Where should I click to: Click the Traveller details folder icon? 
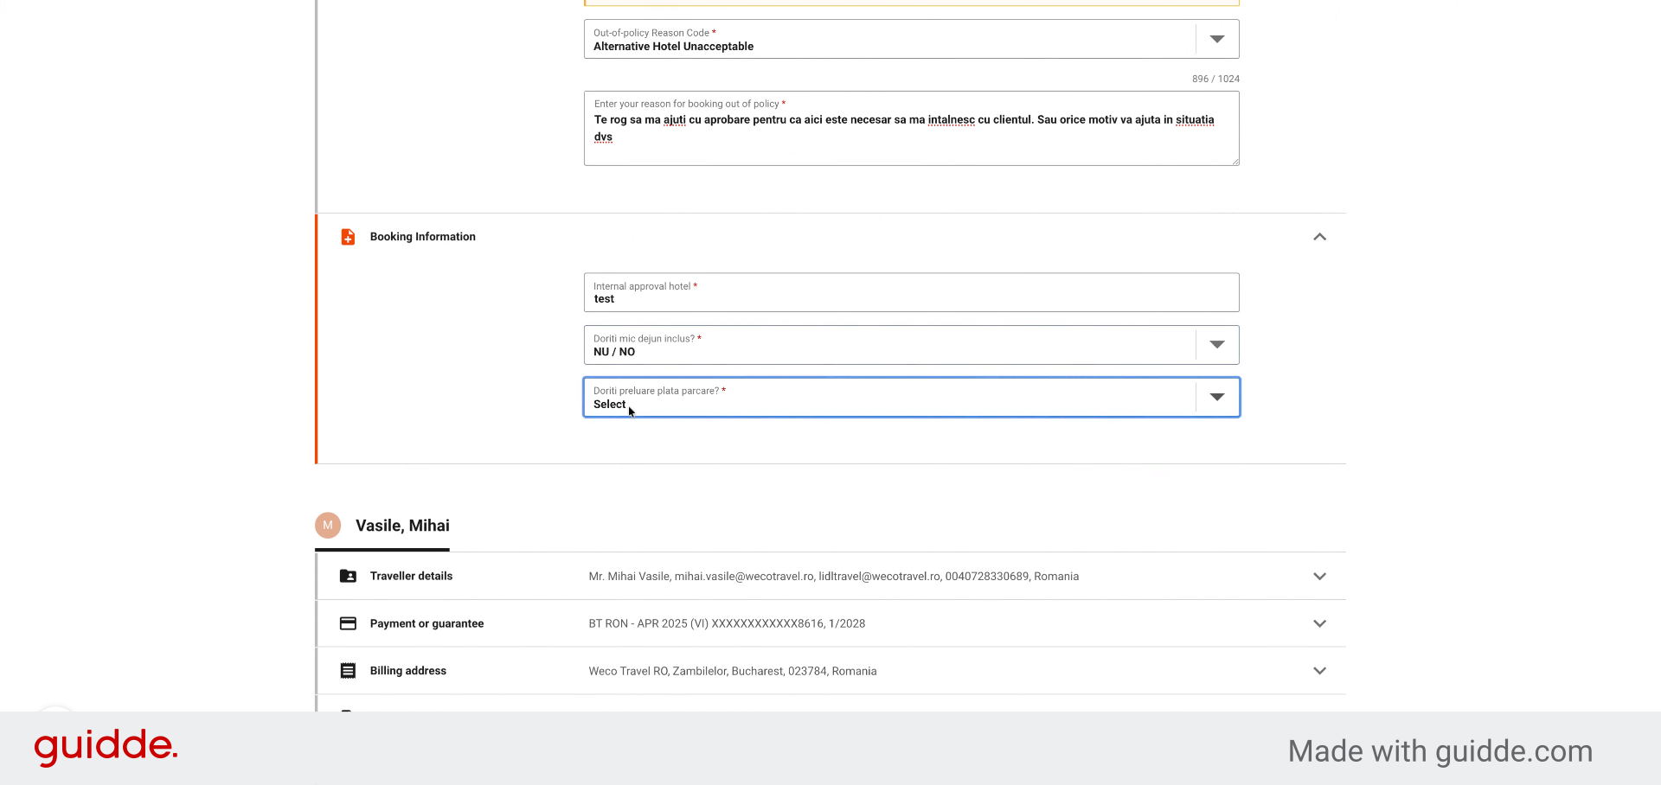tap(348, 576)
